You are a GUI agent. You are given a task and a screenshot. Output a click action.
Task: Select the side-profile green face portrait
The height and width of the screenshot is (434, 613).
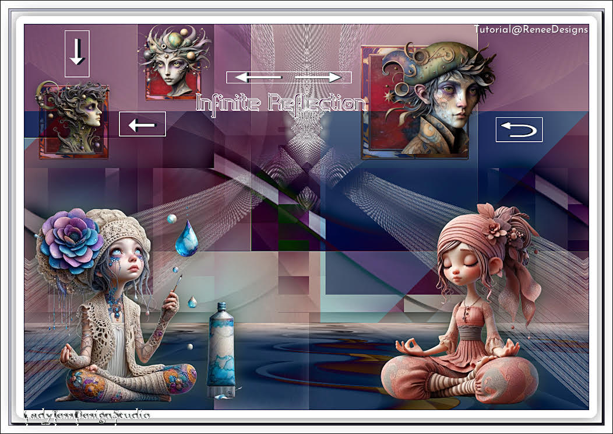point(73,120)
